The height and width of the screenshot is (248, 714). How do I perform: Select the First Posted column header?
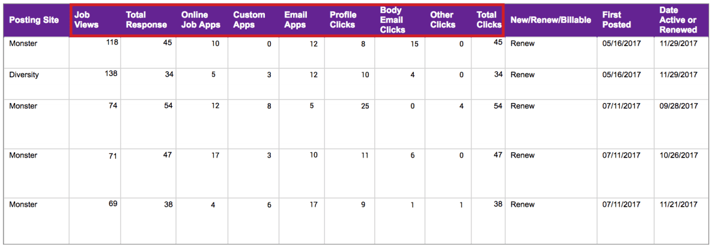617,20
